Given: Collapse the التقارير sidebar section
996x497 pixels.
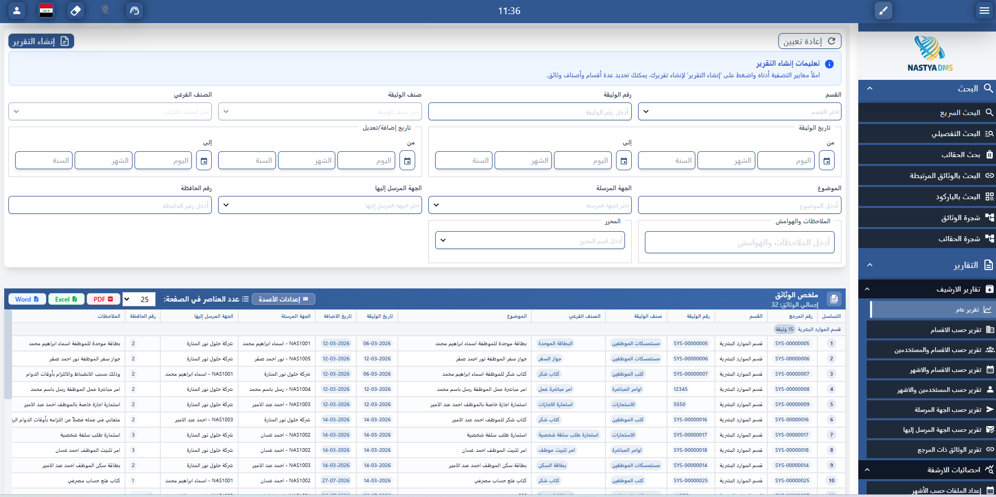Looking at the screenshot, I should (x=870, y=265).
